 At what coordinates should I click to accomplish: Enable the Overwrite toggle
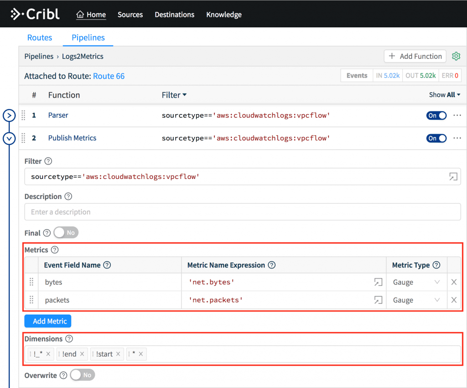[82, 375]
